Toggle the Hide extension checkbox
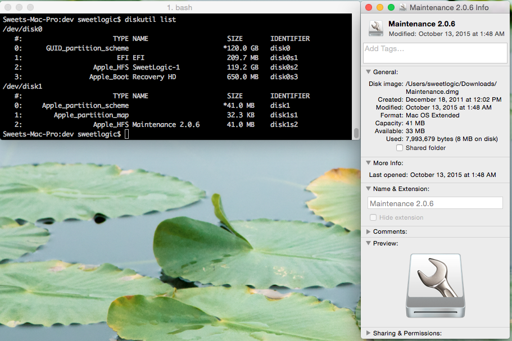This screenshot has height=341, width=512. coord(373,217)
